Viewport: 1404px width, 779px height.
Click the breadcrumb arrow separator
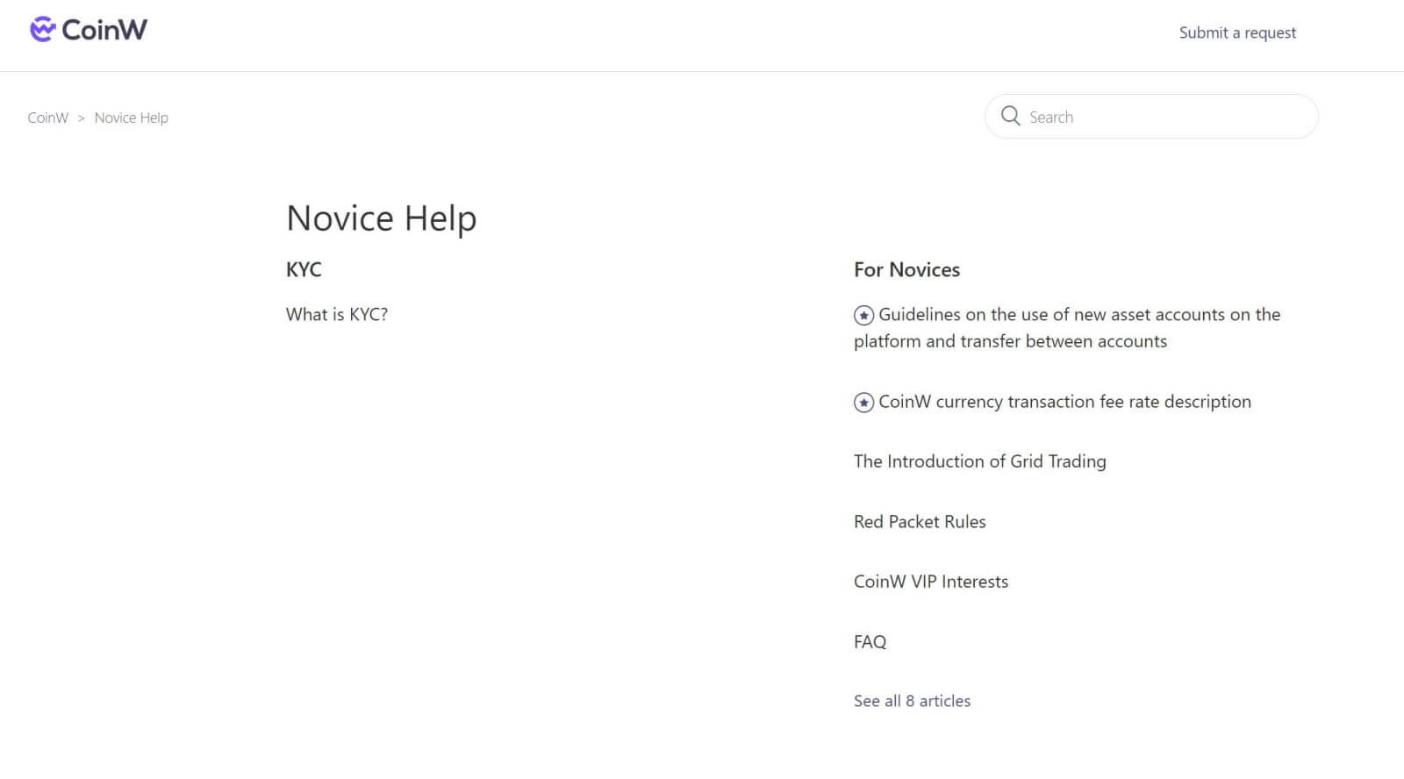82,118
